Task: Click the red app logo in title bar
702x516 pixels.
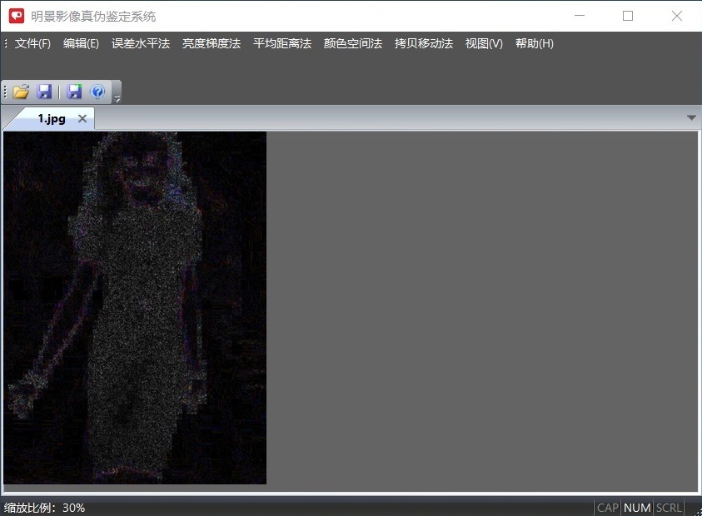Action: pyautogui.click(x=17, y=16)
